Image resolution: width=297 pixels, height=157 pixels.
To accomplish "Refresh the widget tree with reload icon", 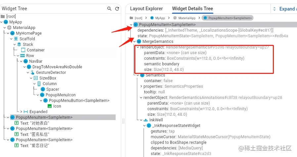I will point(117,9).
